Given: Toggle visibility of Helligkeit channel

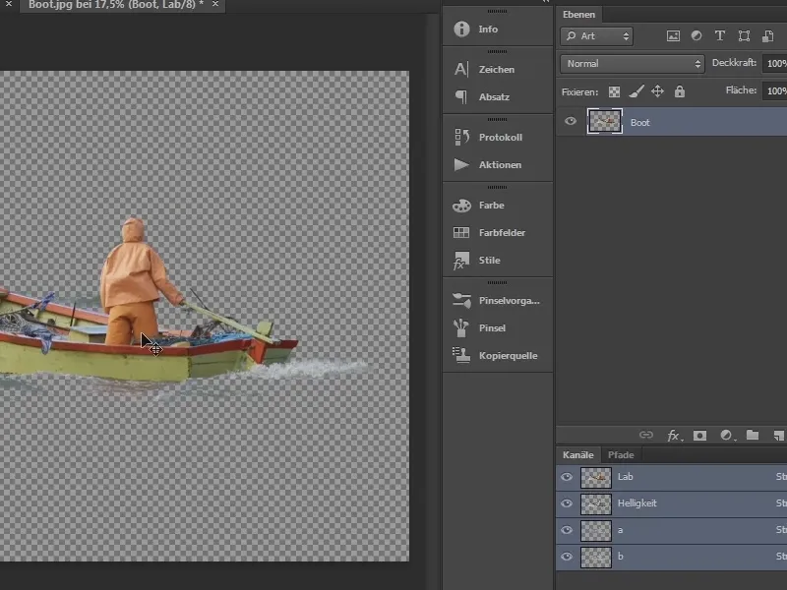Looking at the screenshot, I should click(566, 503).
